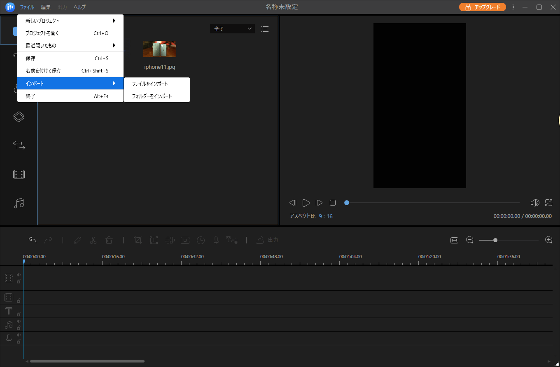This screenshot has width=560, height=367.
Task: Click the music track note icon
Action: point(9,325)
